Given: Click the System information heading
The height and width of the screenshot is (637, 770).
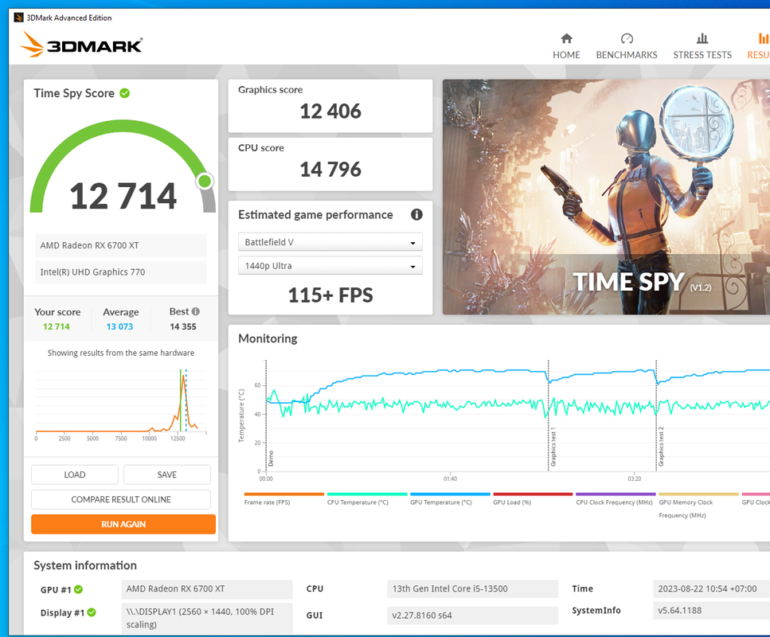Looking at the screenshot, I should tap(85, 565).
